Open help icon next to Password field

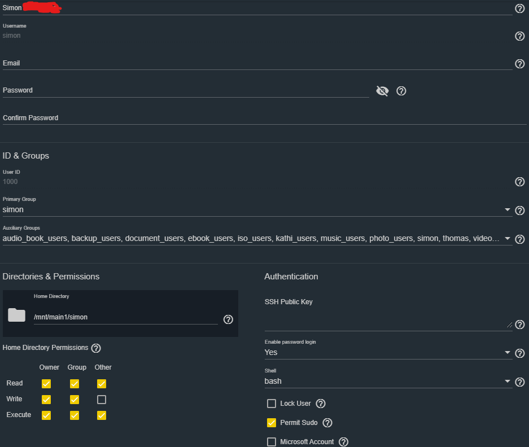(x=401, y=91)
